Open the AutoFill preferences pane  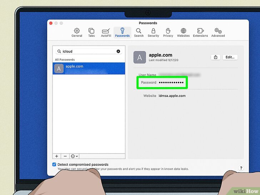pyautogui.click(x=106, y=32)
